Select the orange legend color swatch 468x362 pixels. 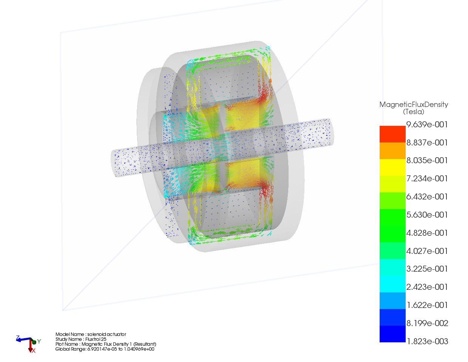click(x=392, y=151)
